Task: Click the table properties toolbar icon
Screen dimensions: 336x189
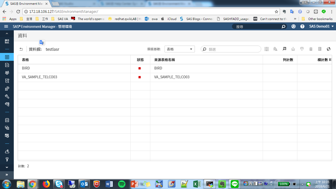Action: [320, 49]
